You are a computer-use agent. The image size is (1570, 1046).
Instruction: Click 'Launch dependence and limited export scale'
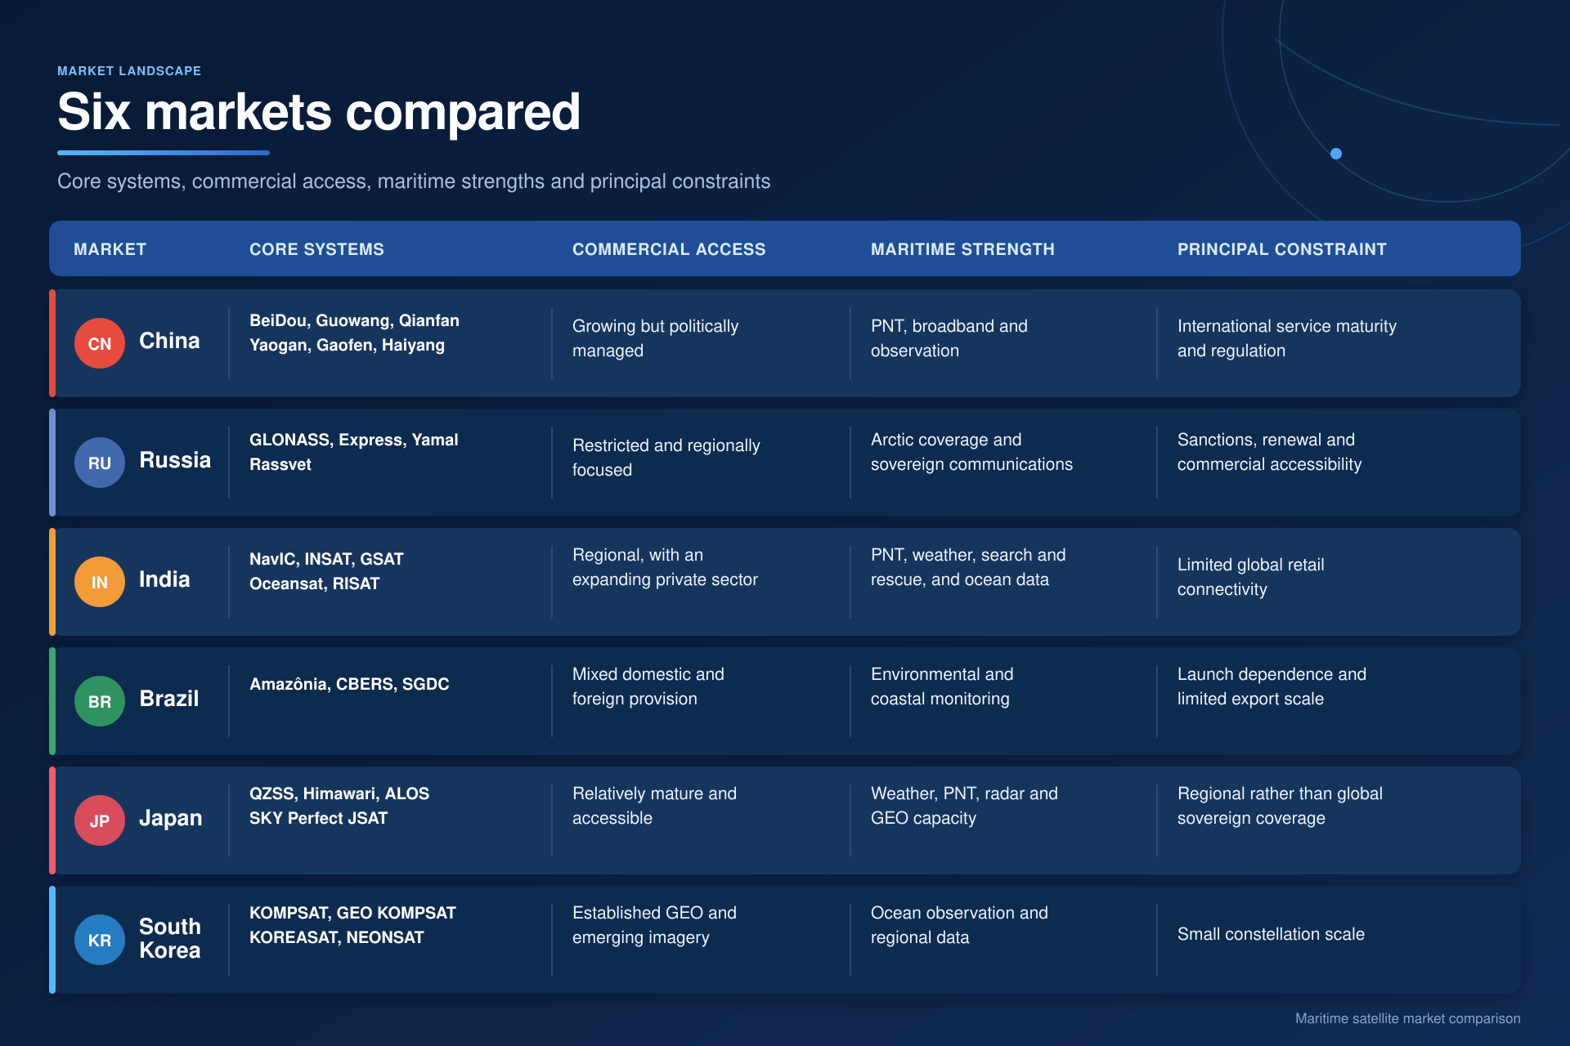coord(1272,686)
